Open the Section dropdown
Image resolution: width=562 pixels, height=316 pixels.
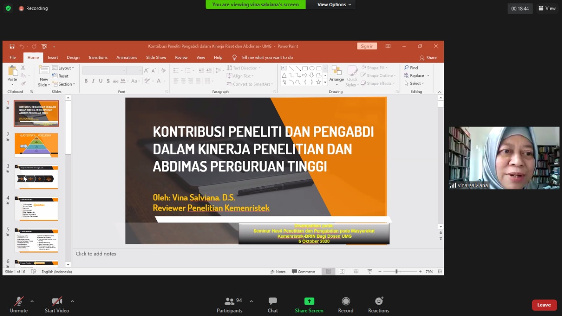pos(64,84)
